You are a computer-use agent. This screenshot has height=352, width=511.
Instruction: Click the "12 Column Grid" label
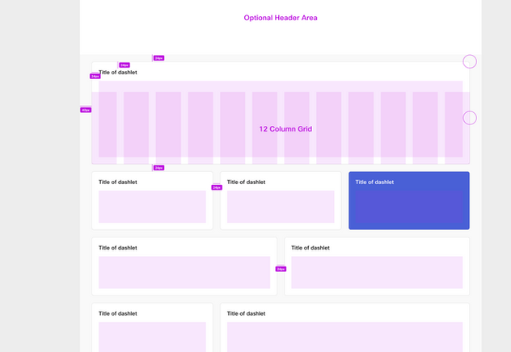pos(285,129)
